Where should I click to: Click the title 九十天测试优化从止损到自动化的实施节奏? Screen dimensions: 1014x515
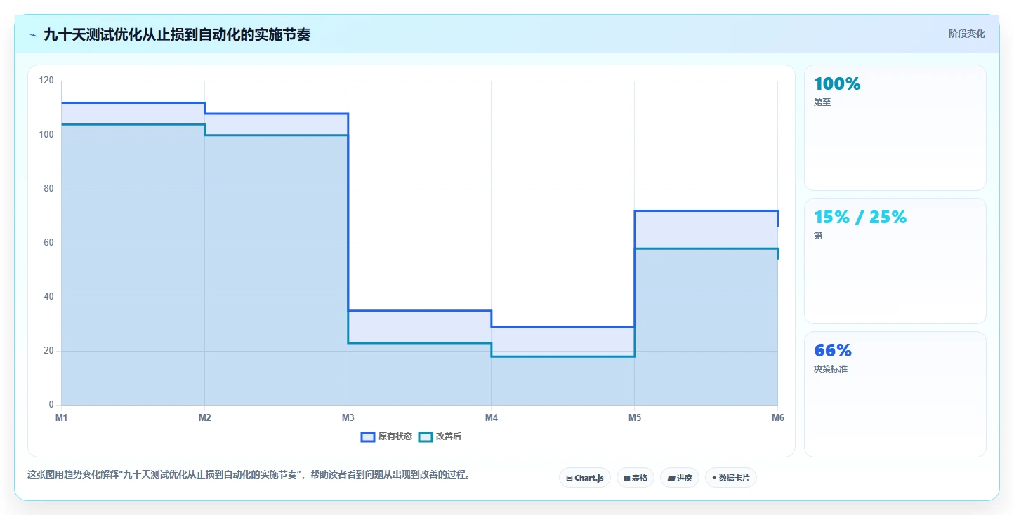click(x=177, y=34)
